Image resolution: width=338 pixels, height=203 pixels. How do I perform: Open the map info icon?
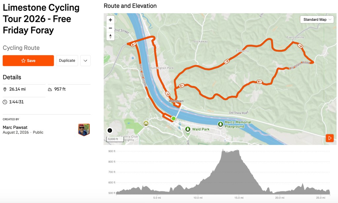(110, 130)
